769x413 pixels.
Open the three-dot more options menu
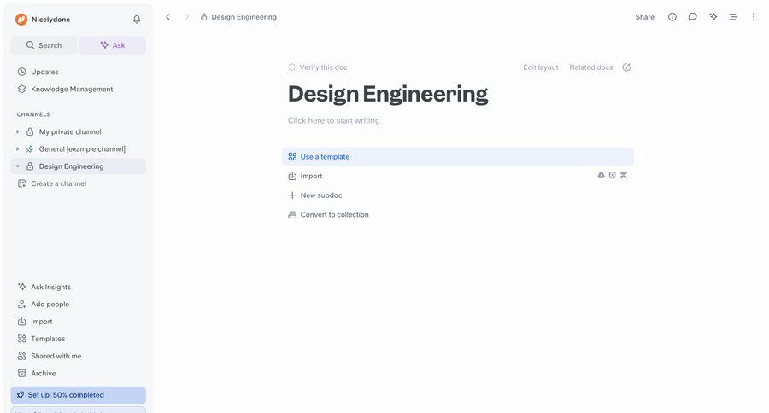pyautogui.click(x=754, y=17)
